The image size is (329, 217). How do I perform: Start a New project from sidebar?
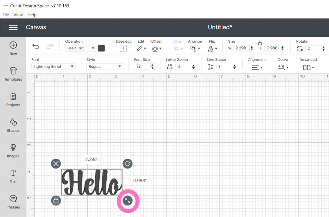[x=13, y=48]
